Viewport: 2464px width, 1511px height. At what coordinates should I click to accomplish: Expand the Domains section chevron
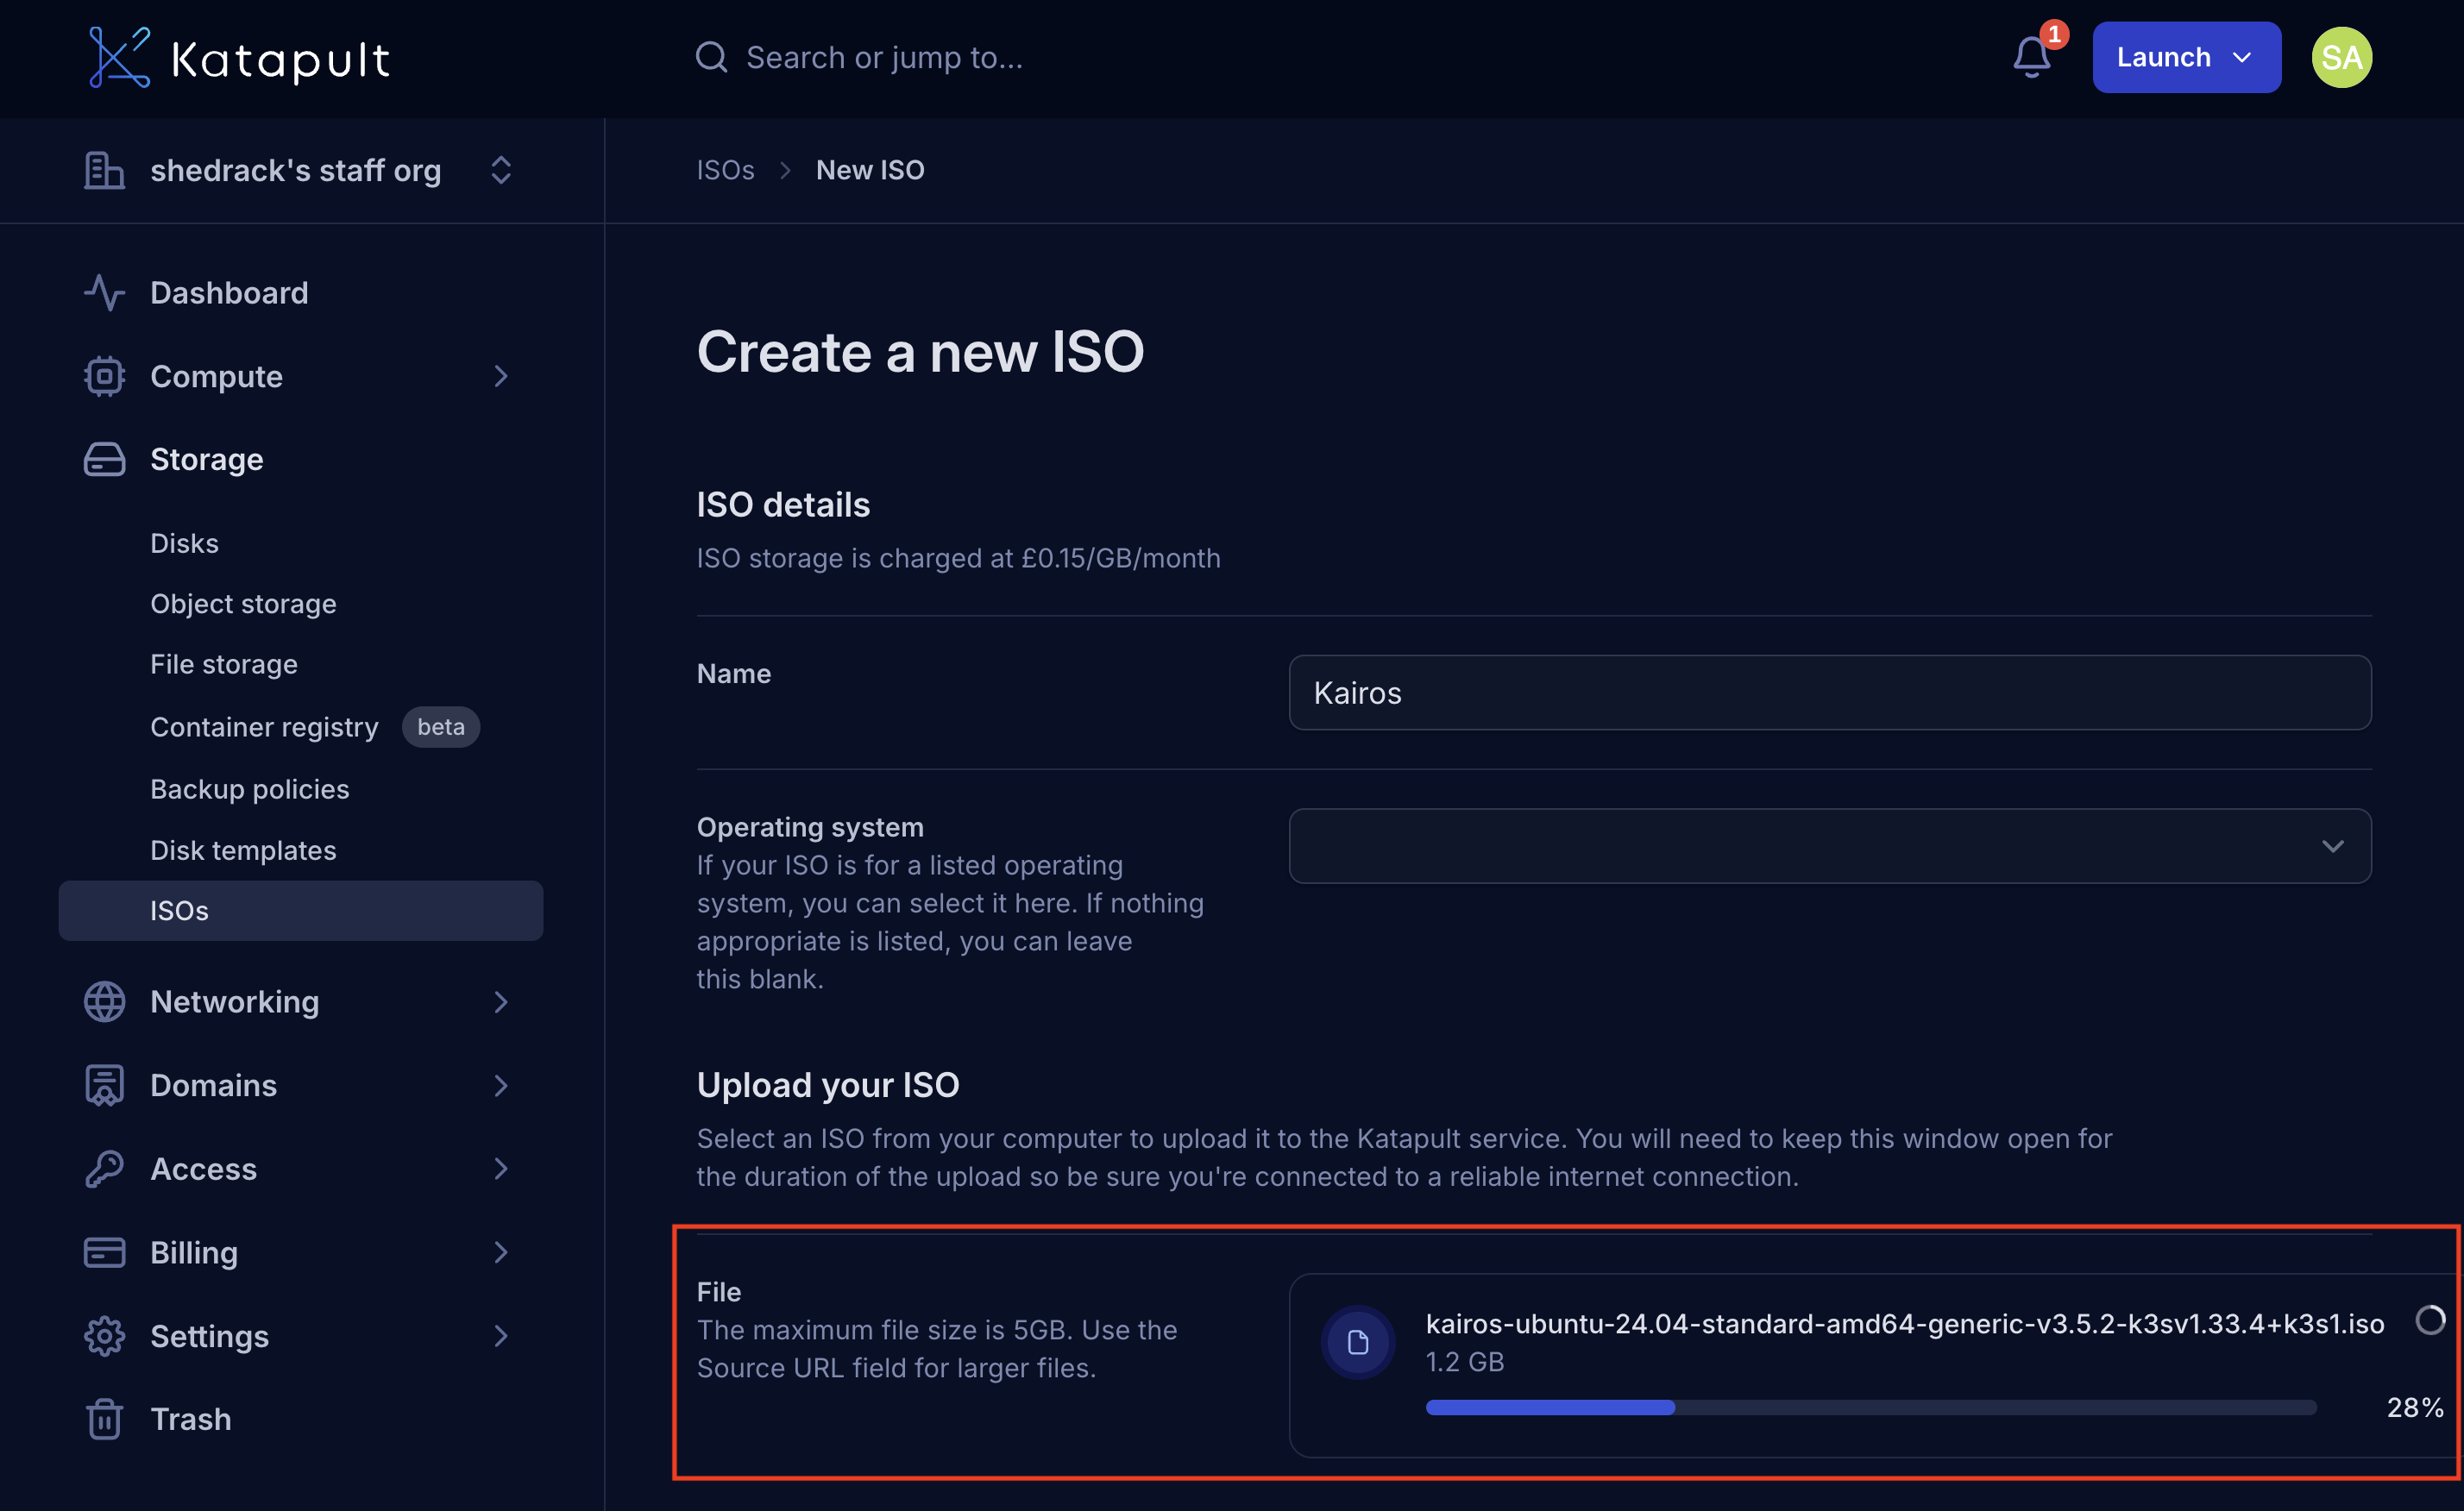(501, 1085)
